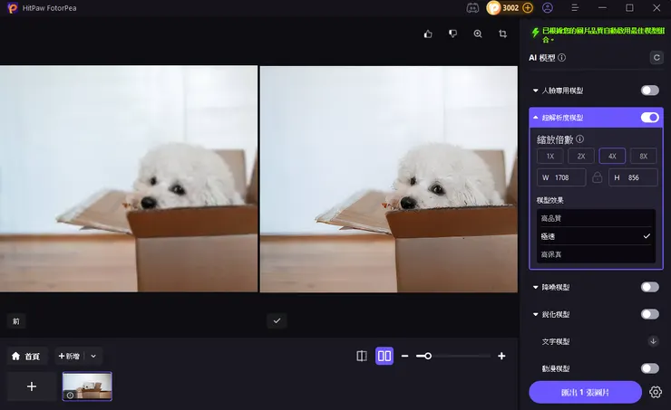The image size is (671, 410).
Task: Collapse the super-resolution model section
Action: 535,118
